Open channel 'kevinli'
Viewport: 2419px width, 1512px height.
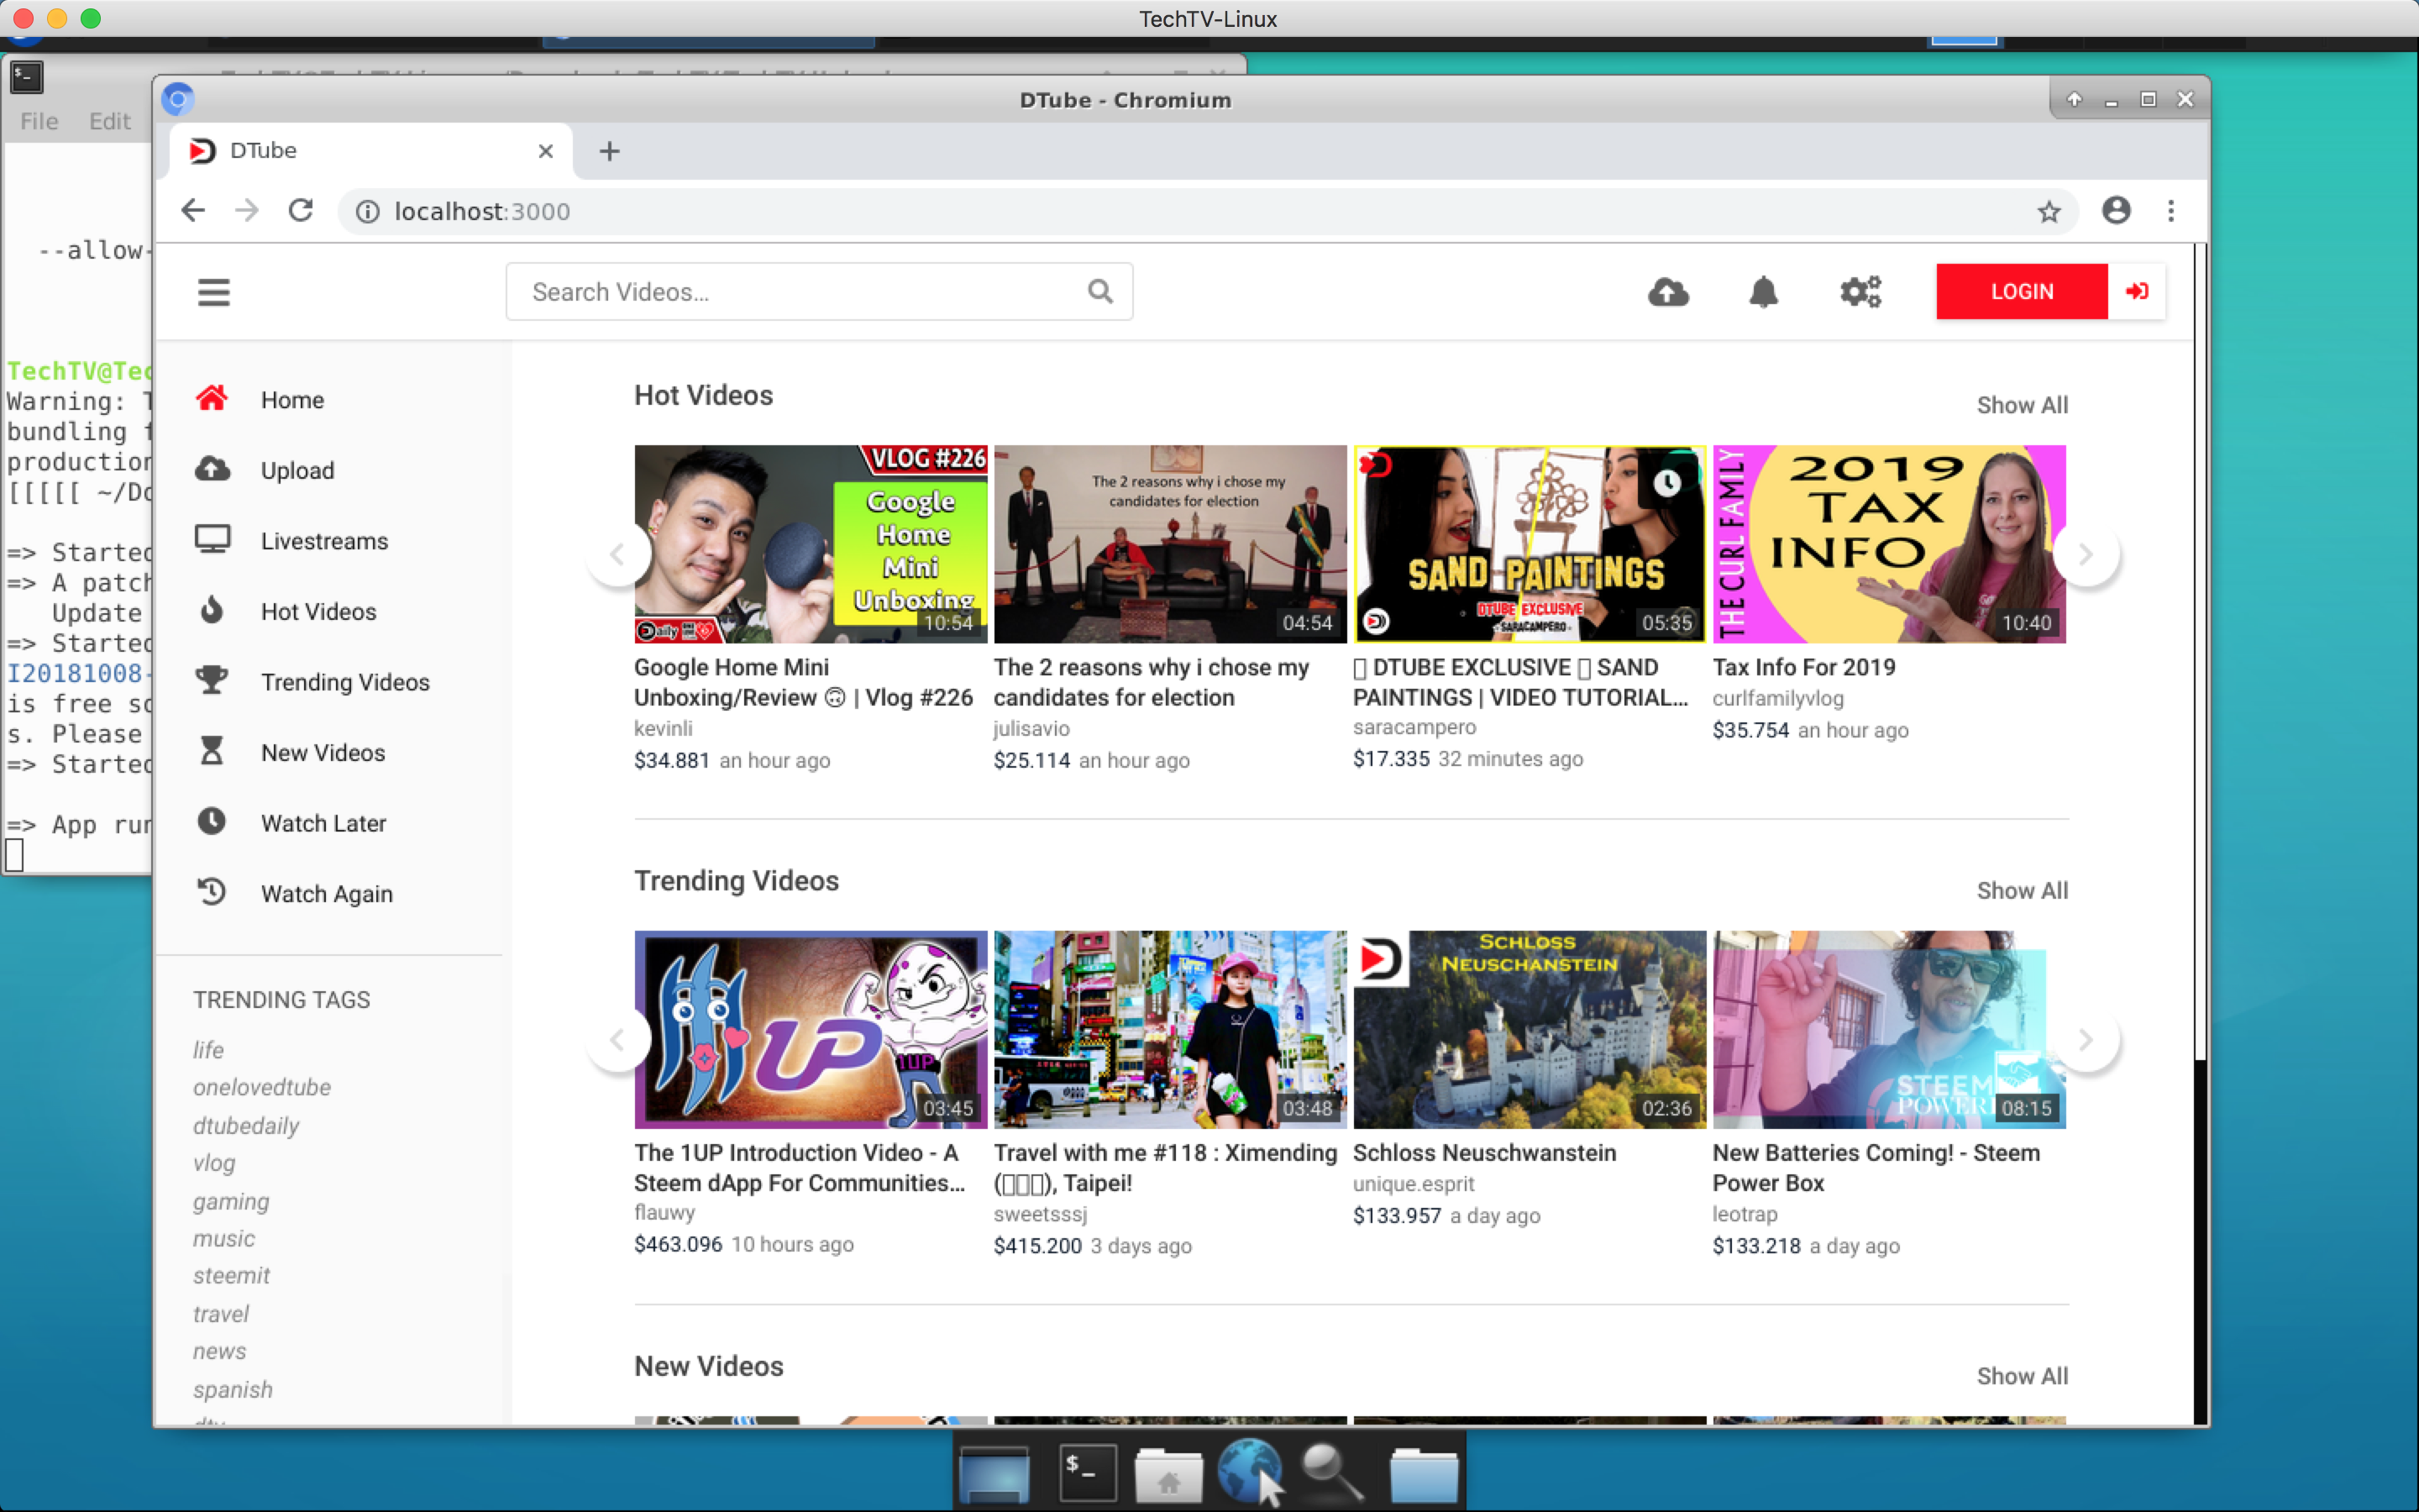click(x=663, y=728)
